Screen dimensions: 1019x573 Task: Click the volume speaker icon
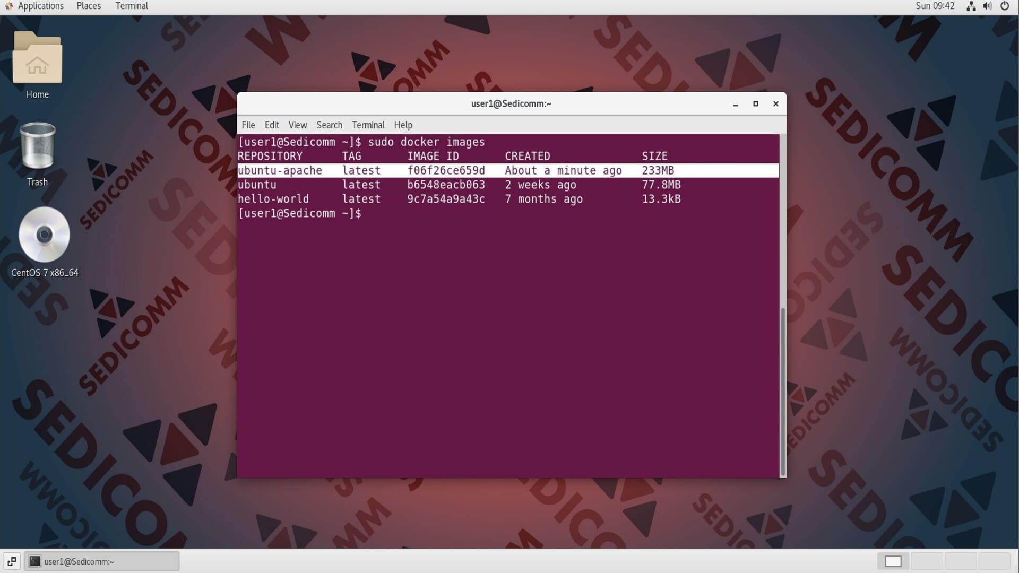click(x=988, y=6)
